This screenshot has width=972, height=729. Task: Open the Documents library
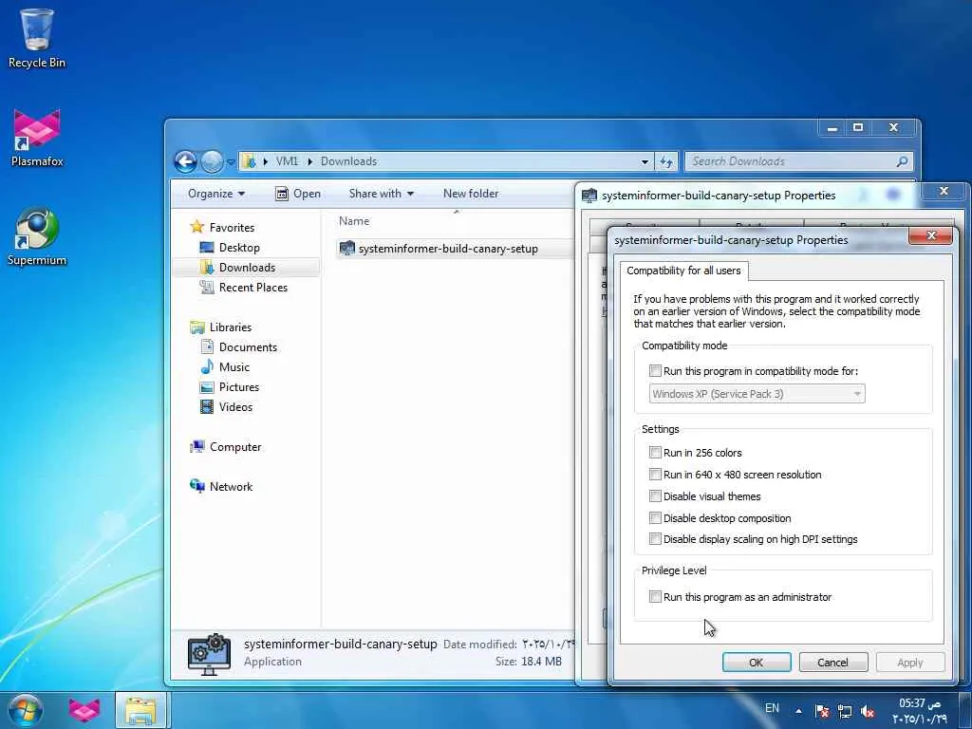(248, 347)
